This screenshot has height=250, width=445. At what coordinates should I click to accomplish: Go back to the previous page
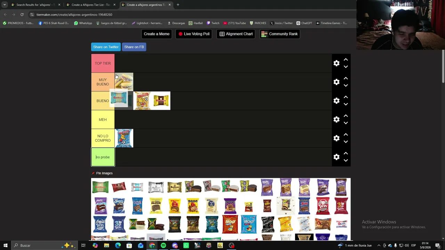point(5,15)
